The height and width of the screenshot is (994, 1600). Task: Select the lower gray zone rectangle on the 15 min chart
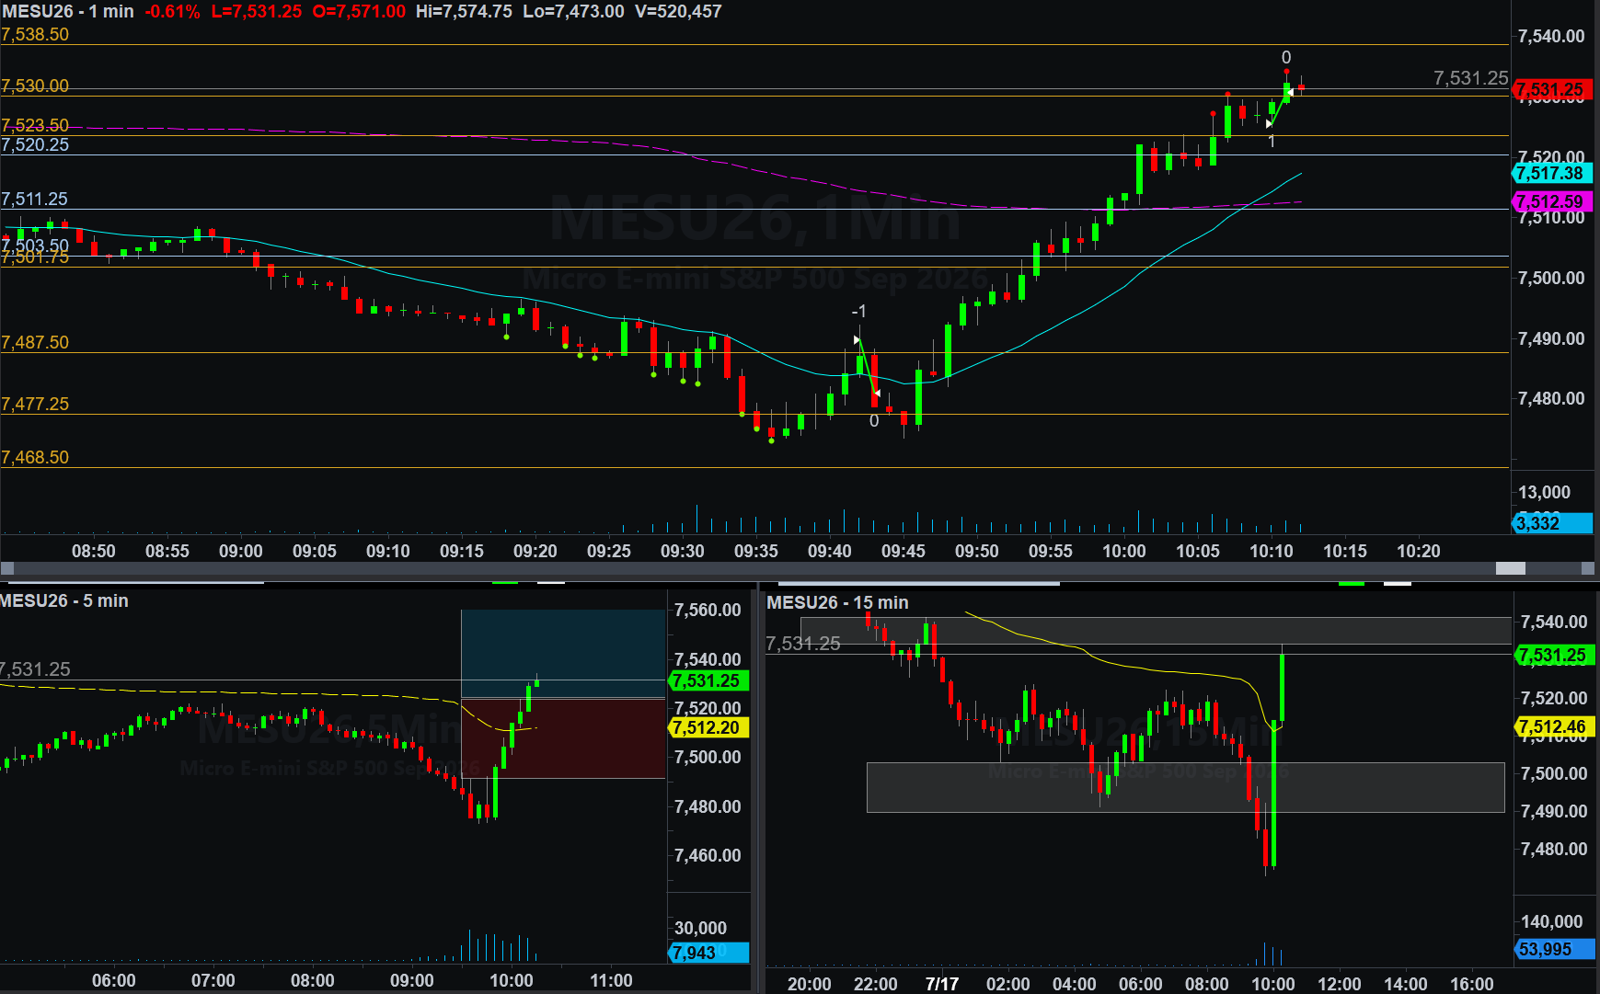click(1186, 787)
